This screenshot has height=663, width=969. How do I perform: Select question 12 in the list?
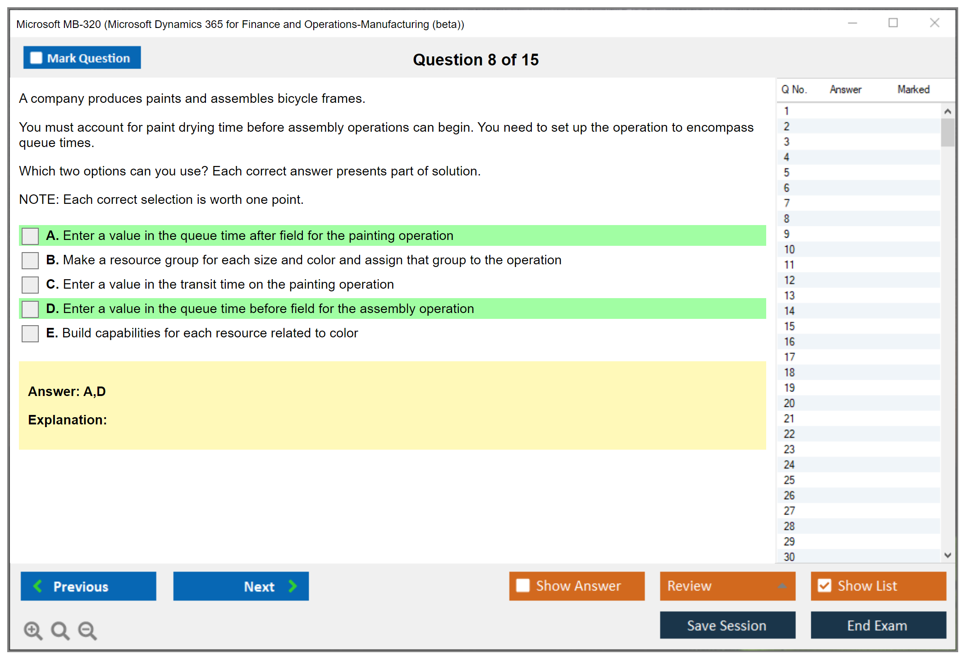[789, 280]
